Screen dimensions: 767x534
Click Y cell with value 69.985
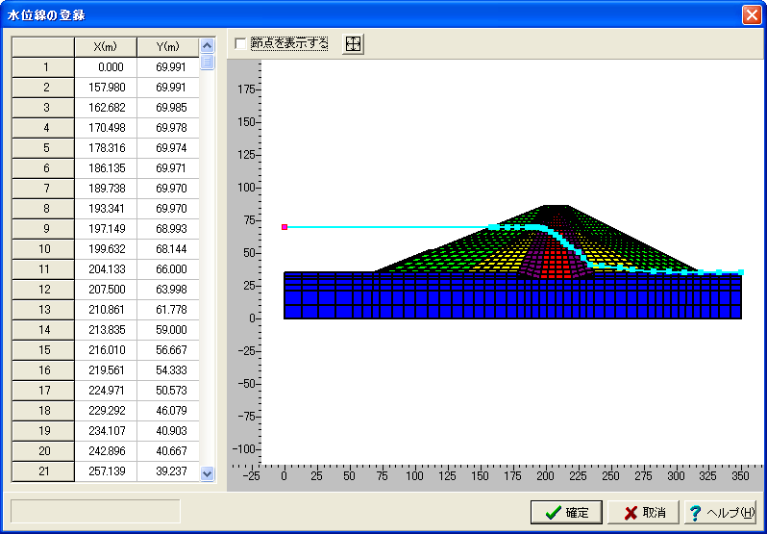pos(168,107)
